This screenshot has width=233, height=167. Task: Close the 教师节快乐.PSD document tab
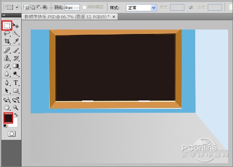point(114,17)
